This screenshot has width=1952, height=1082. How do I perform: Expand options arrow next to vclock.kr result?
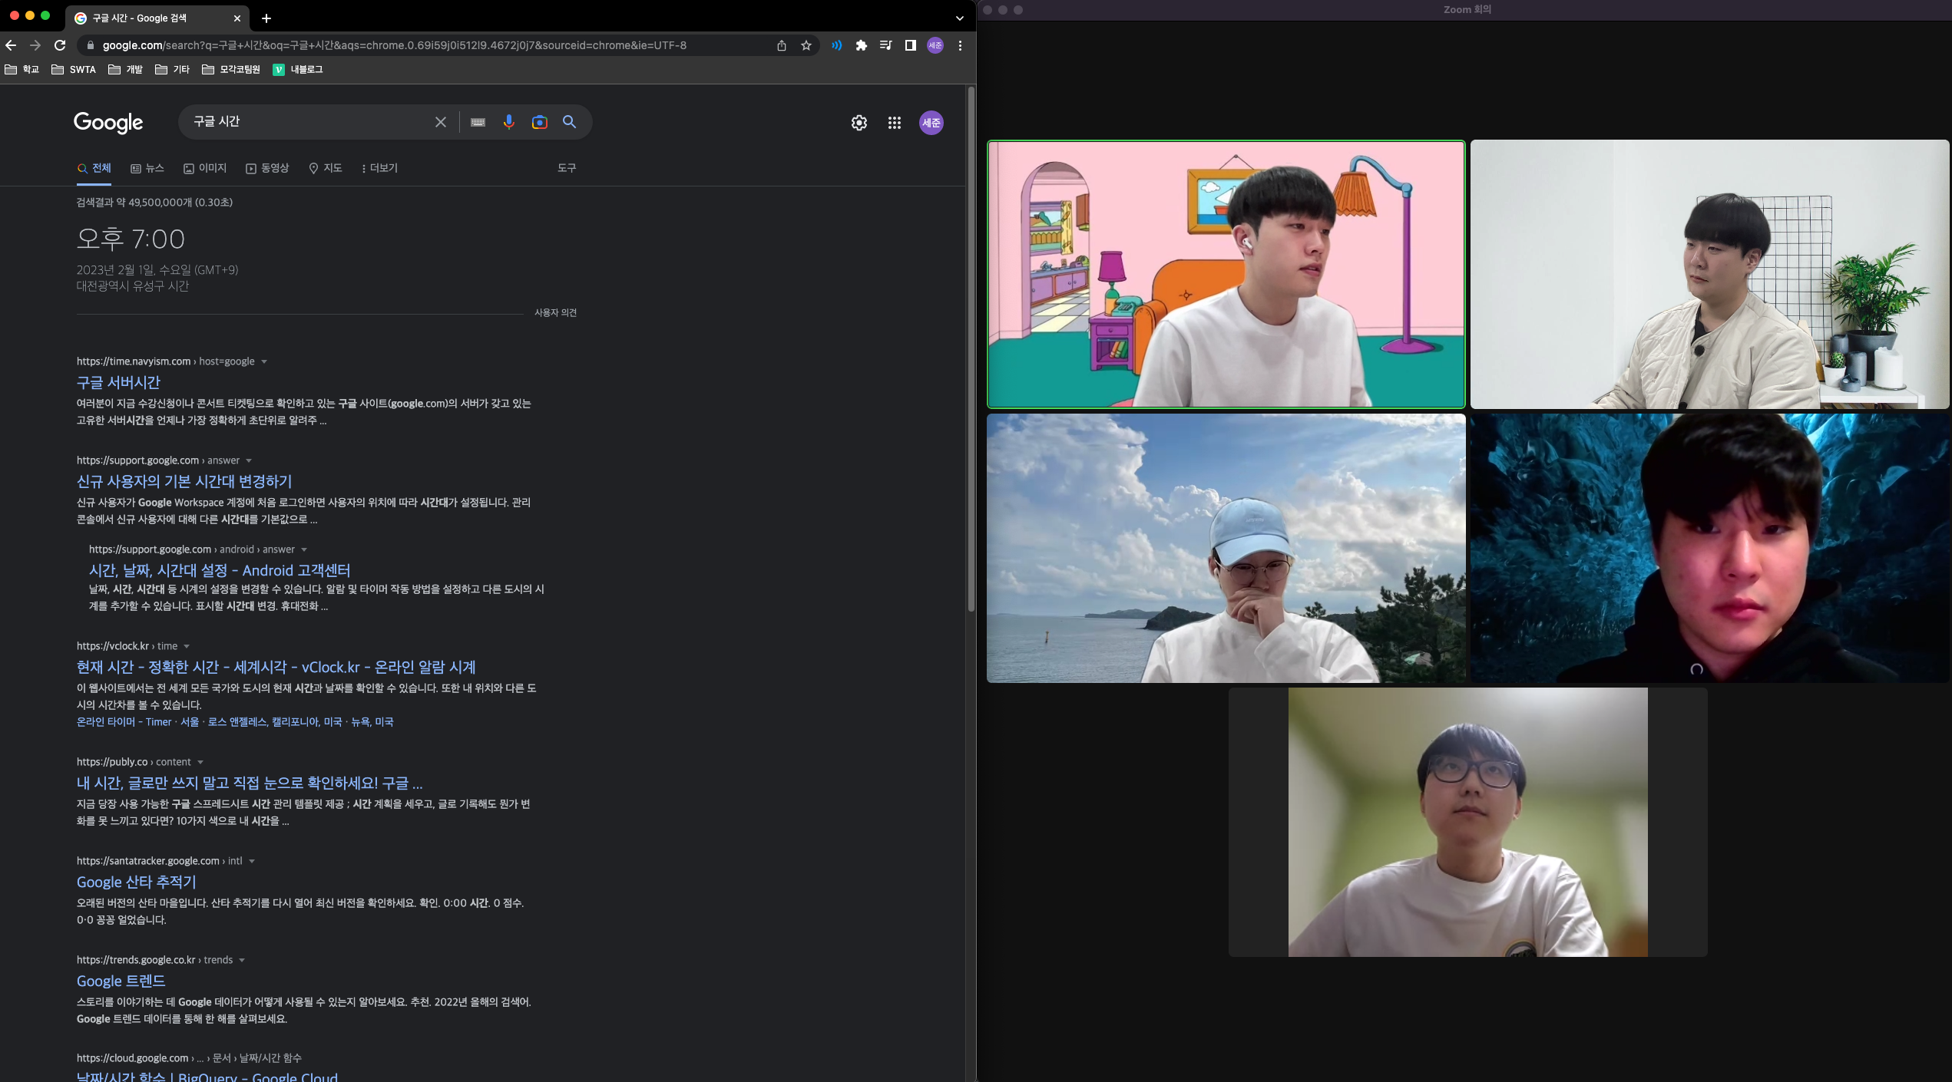[187, 646]
